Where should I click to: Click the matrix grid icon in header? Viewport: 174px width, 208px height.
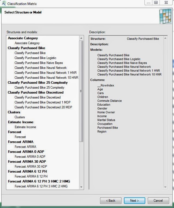pos(166,16)
